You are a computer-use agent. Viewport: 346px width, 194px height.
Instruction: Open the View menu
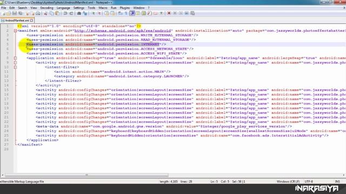(x=34, y=8)
